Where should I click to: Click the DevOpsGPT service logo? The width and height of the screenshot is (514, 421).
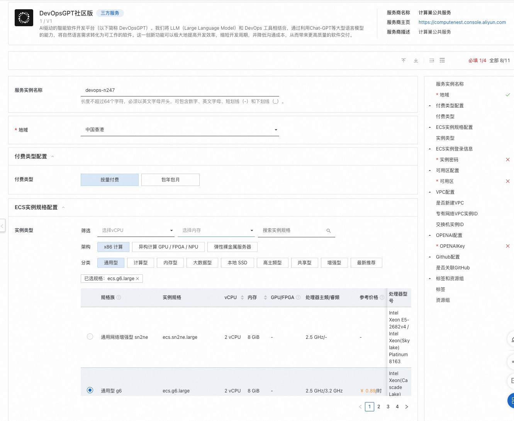pyautogui.click(x=24, y=17)
